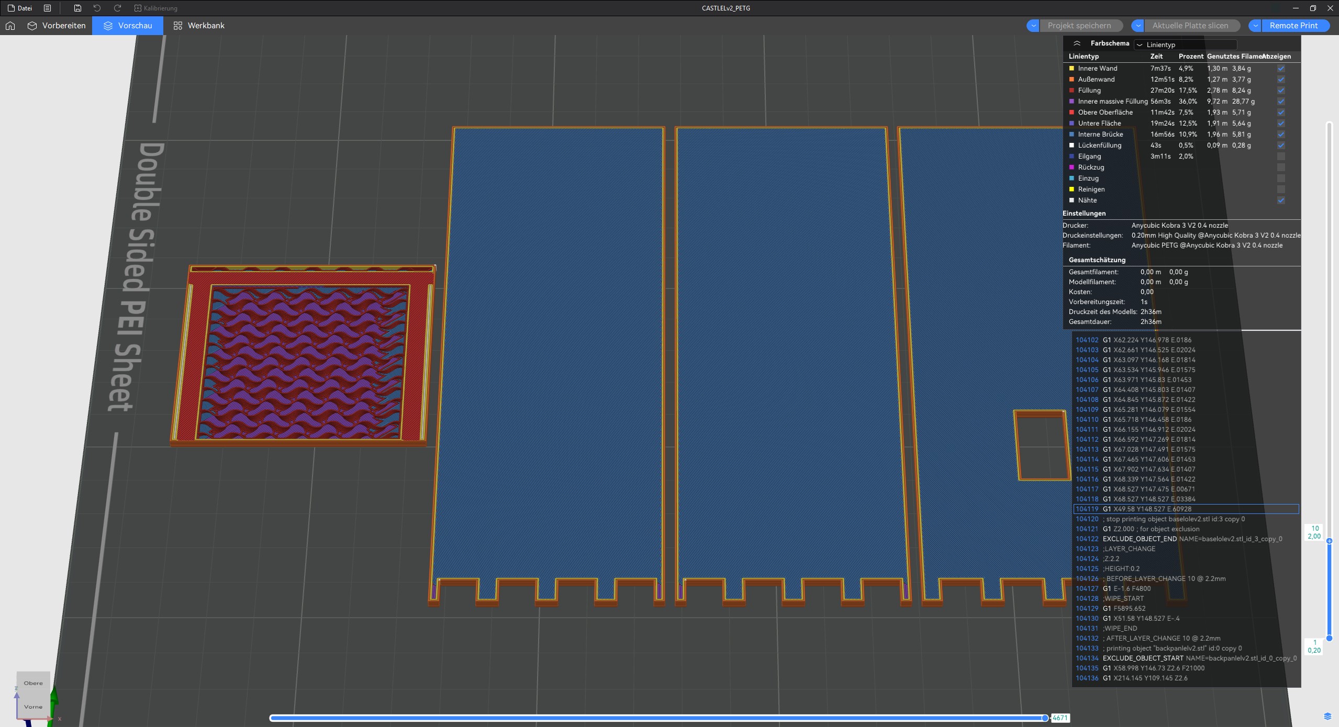This screenshot has height=727, width=1339.
Task: Uncheck the Innere Wand visibility checkbox
Action: point(1280,69)
